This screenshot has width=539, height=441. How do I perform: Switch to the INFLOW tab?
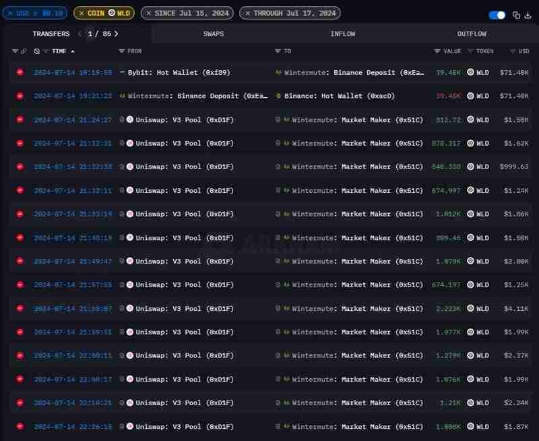pos(342,34)
